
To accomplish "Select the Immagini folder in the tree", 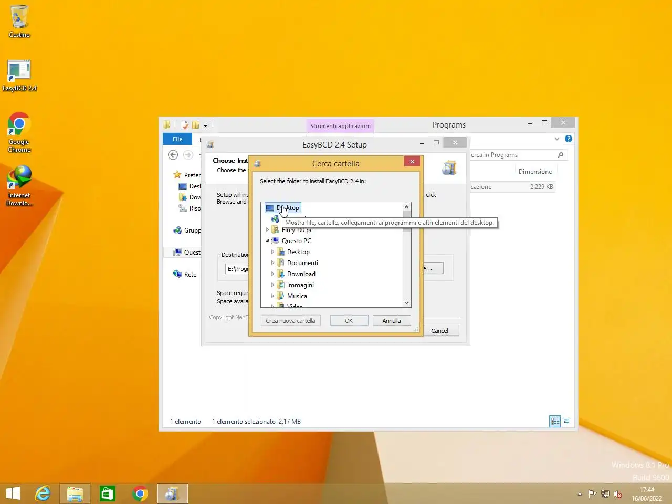I will [x=300, y=285].
